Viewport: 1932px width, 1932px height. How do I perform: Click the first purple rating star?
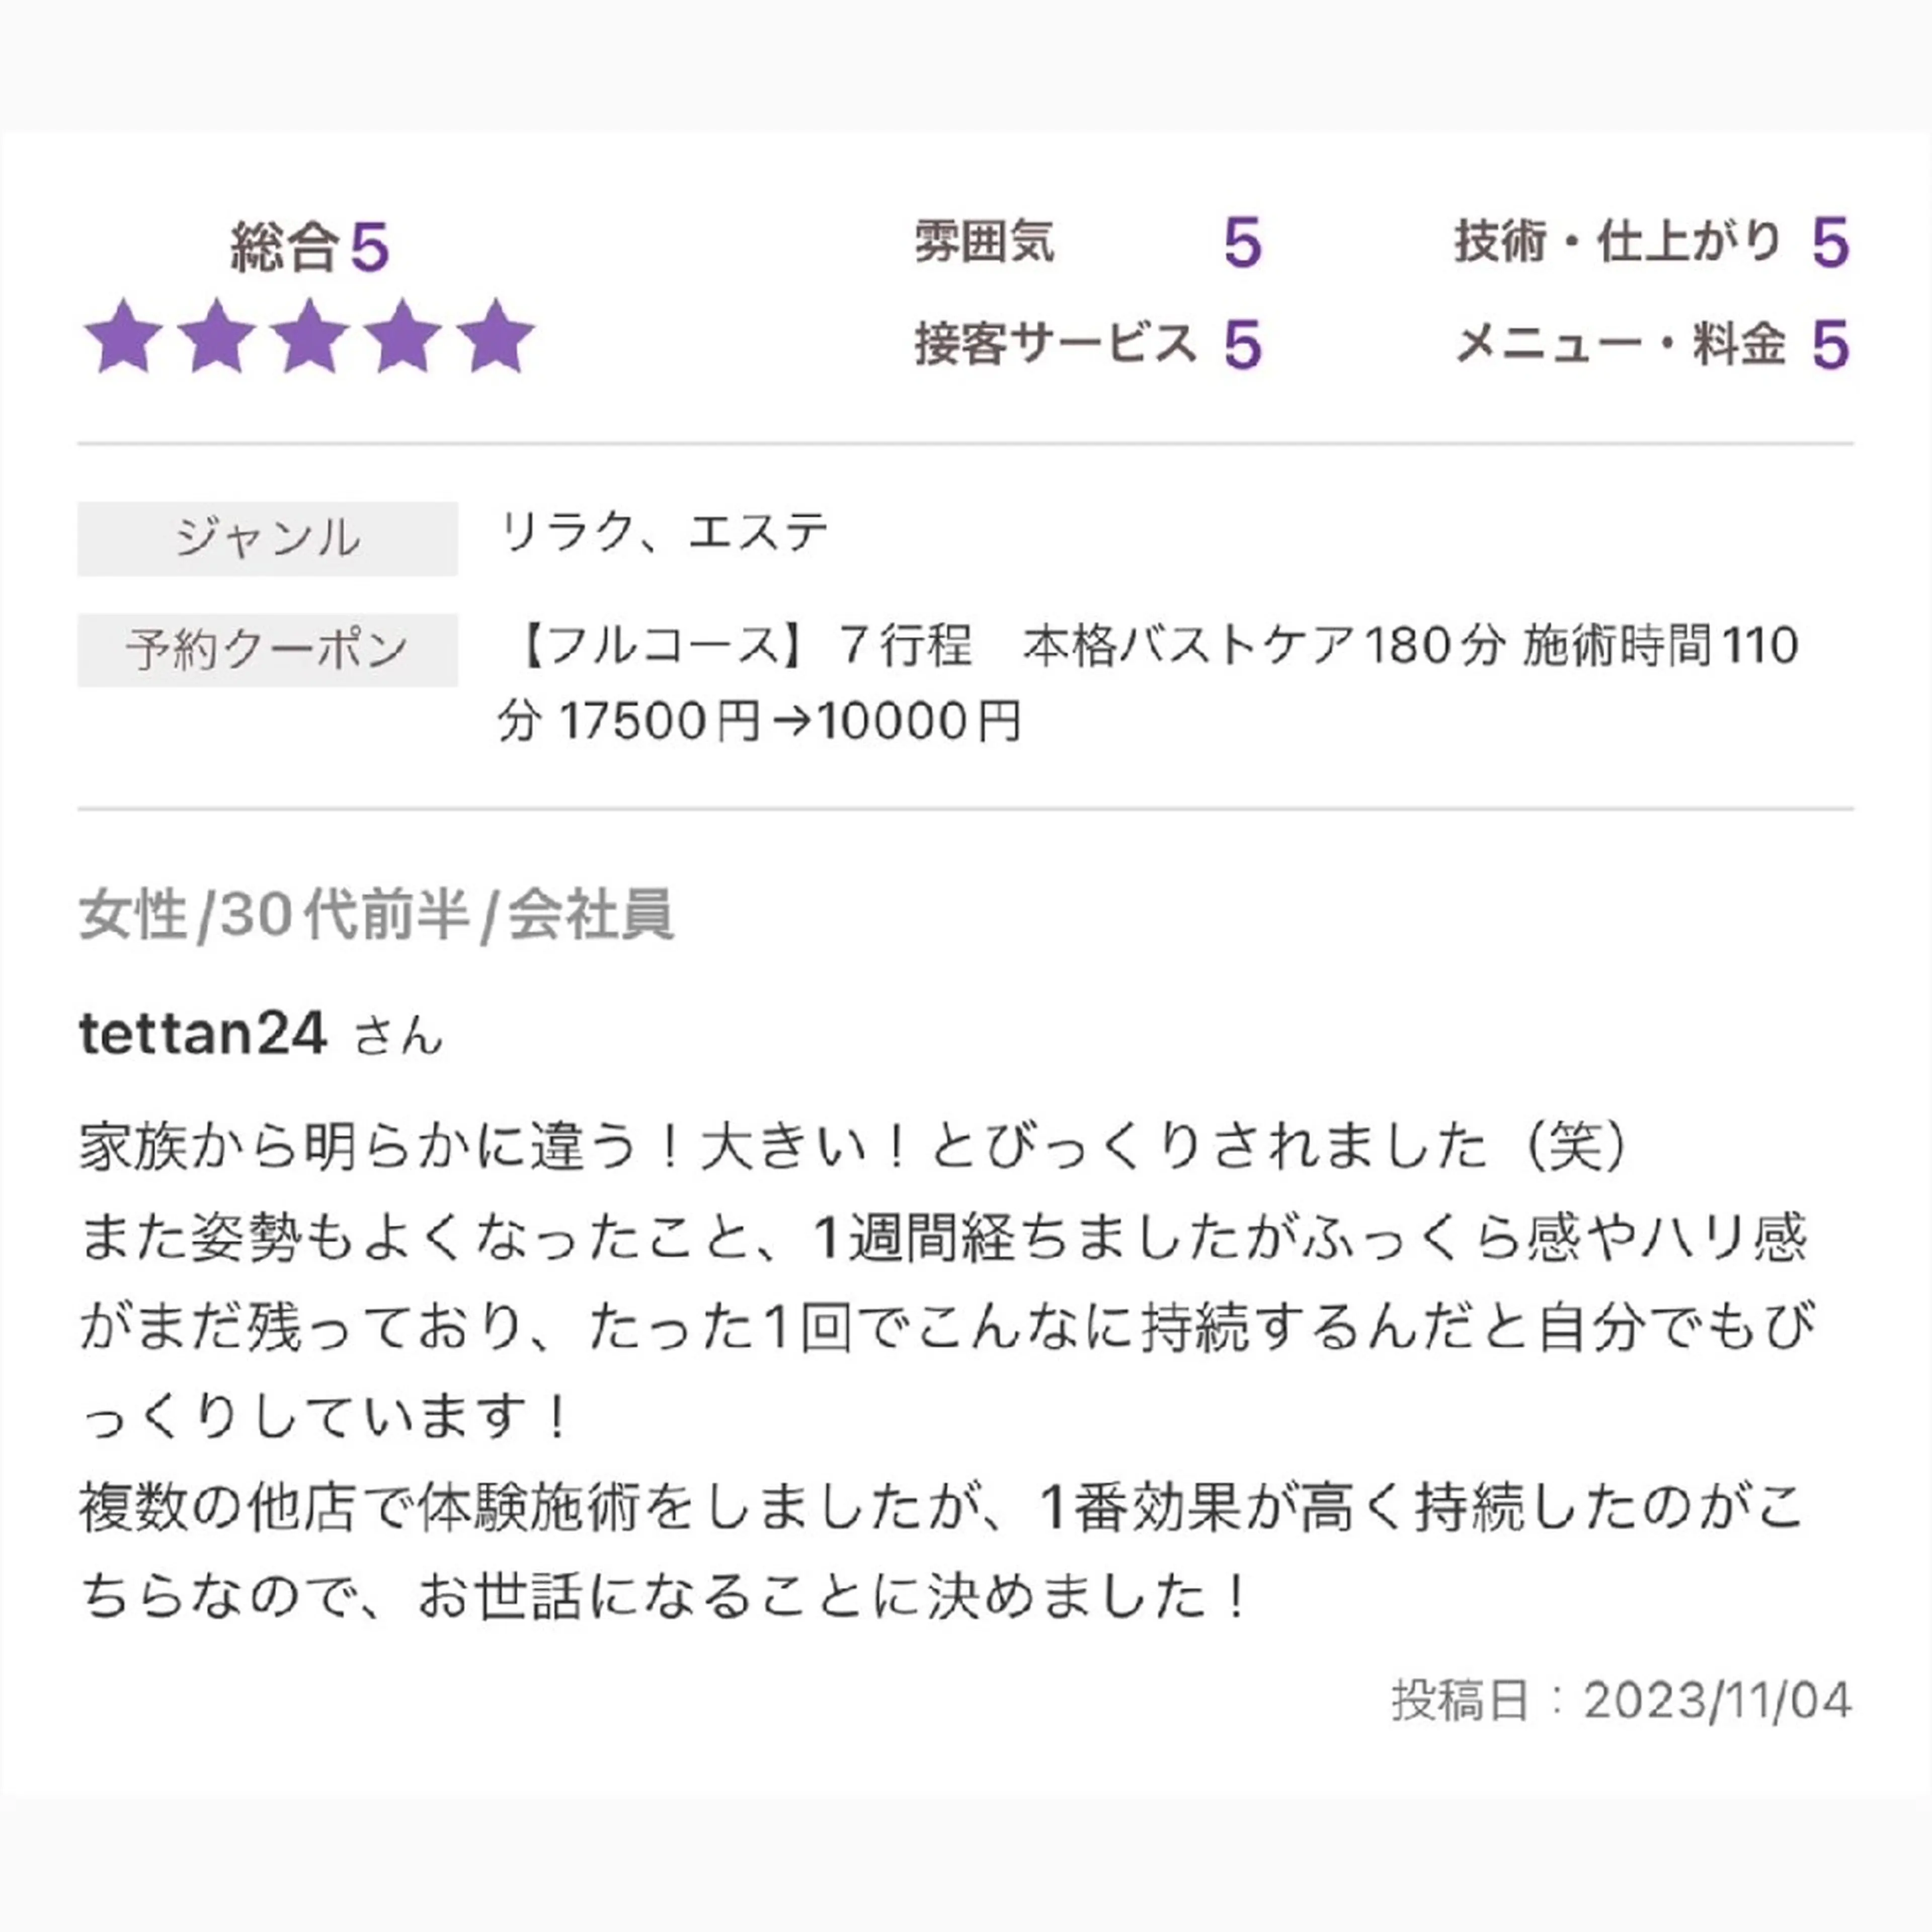(x=124, y=337)
